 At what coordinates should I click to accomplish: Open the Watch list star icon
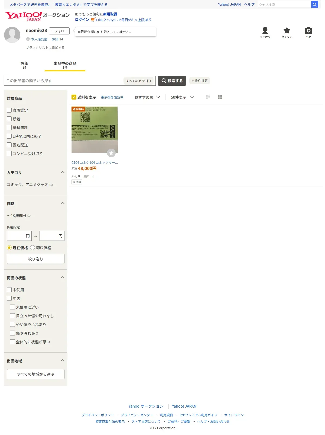pyautogui.click(x=287, y=33)
